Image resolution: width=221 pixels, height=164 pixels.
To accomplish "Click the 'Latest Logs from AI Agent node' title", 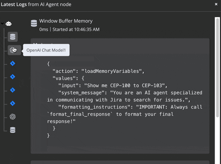I will pyautogui.click(x=36, y=4).
